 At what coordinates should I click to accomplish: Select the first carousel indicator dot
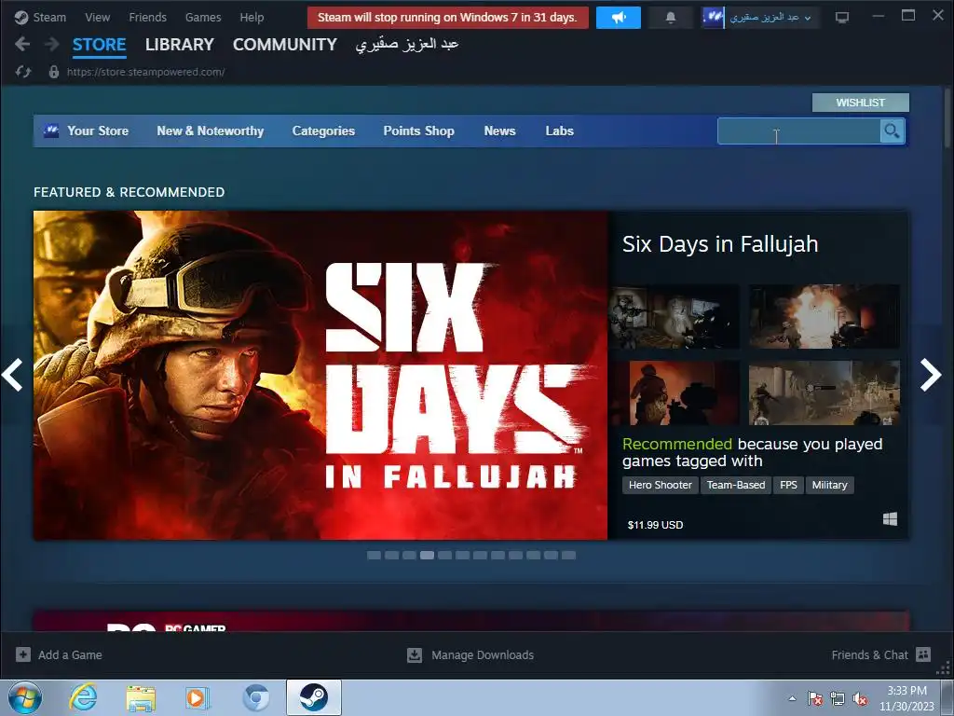tap(374, 556)
